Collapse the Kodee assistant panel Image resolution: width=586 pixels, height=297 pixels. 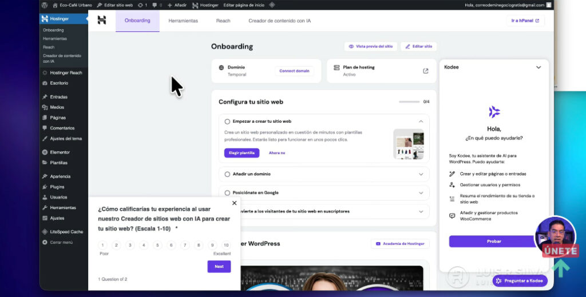click(538, 67)
